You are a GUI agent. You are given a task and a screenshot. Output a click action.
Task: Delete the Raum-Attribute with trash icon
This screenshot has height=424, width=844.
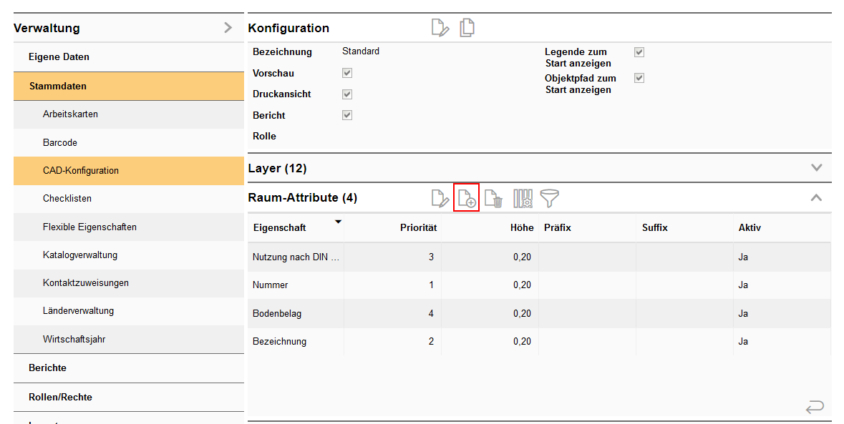(493, 198)
